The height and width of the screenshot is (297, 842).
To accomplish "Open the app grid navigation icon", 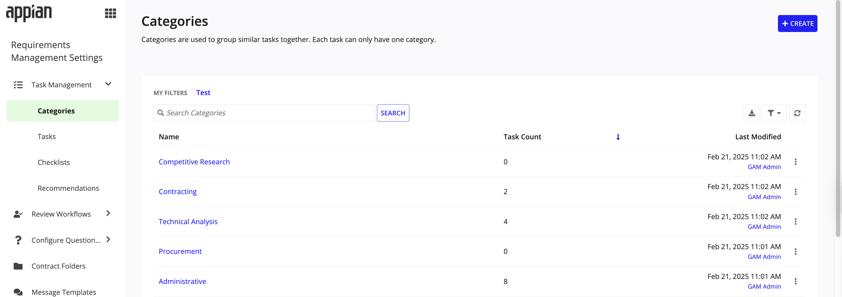I will pos(111,13).
